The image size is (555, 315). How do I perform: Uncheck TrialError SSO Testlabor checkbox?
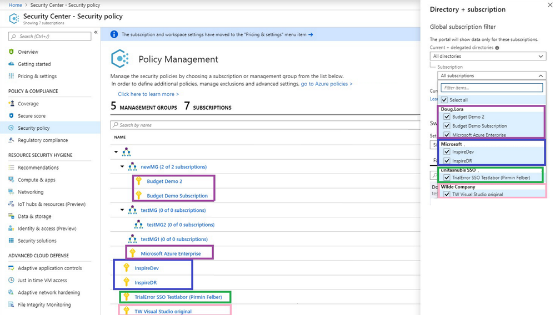pos(447,177)
